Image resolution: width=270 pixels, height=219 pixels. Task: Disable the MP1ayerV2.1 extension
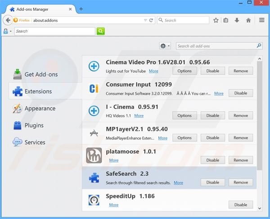(213, 138)
